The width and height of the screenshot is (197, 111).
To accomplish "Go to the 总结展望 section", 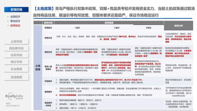I will (16, 77).
